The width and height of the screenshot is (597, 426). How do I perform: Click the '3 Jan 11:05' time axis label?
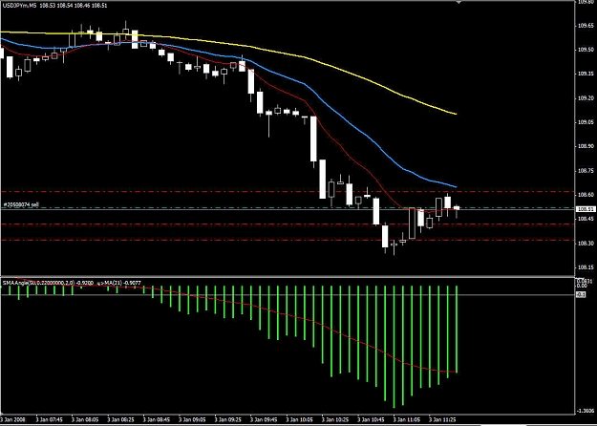407,419
